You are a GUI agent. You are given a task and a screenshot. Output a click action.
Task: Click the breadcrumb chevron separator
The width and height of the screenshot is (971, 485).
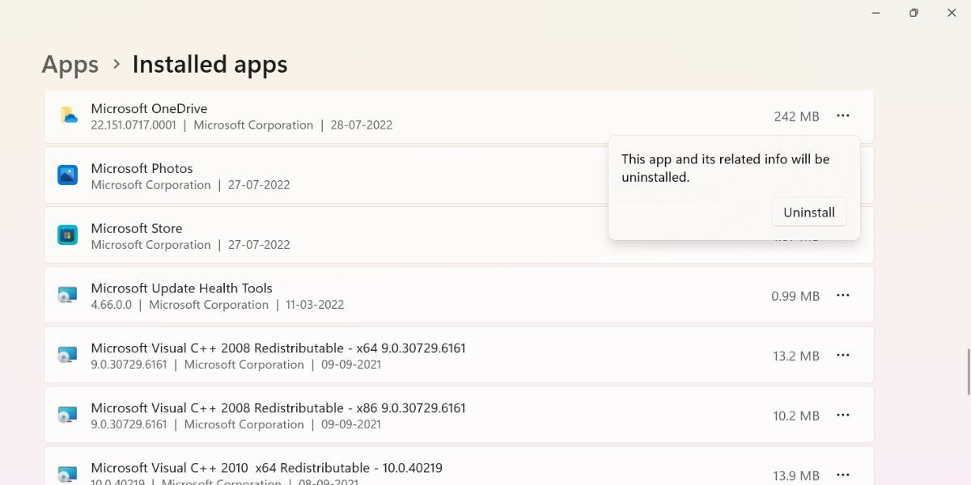117,64
